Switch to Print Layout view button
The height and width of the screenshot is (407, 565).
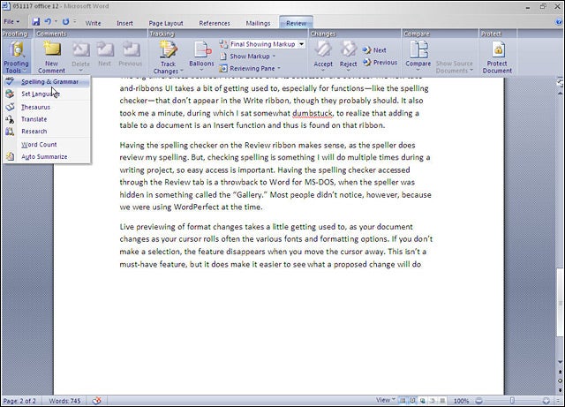pyautogui.click(x=403, y=401)
